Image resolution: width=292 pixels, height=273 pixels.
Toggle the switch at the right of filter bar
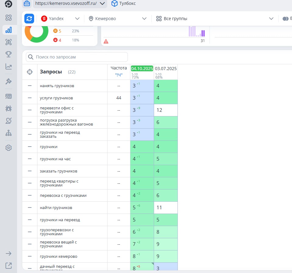pos(285,19)
